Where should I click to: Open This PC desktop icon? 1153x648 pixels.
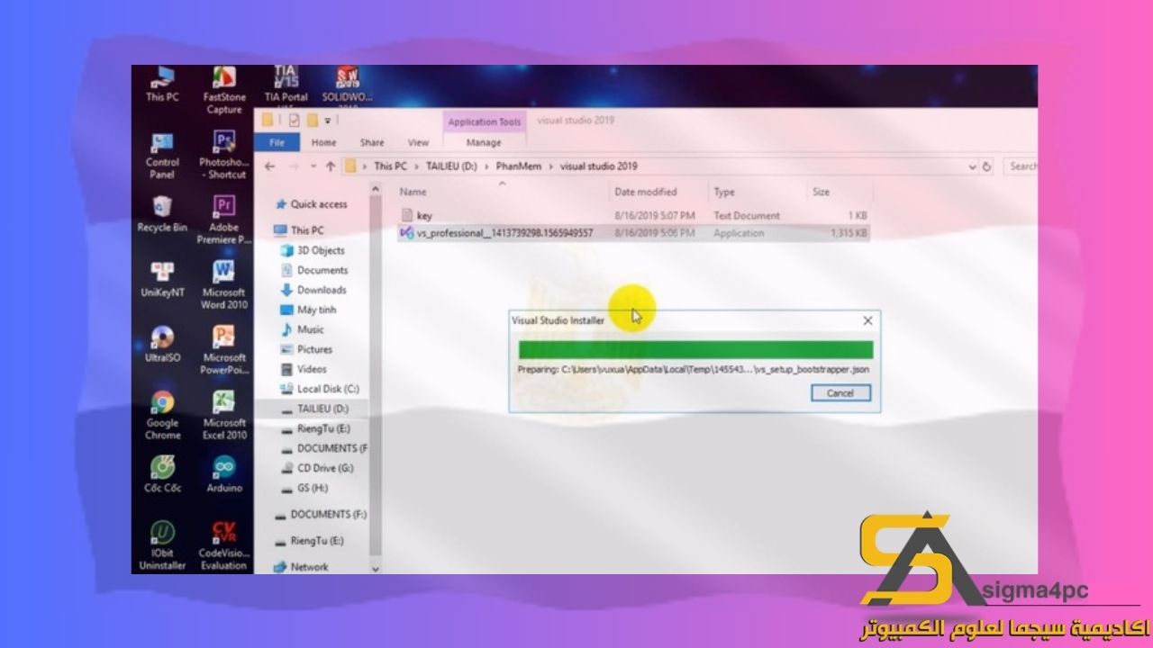162,84
